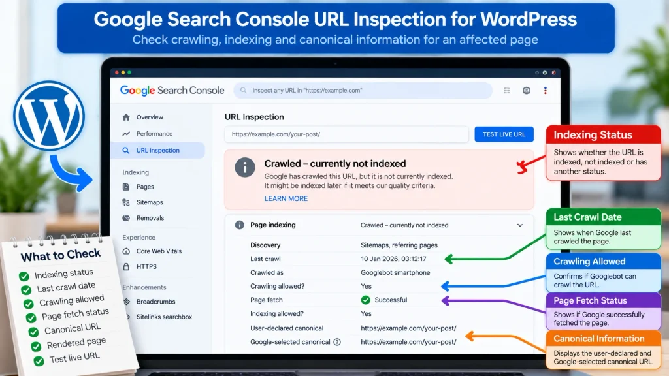Open Core Web Vitals report

pos(159,251)
